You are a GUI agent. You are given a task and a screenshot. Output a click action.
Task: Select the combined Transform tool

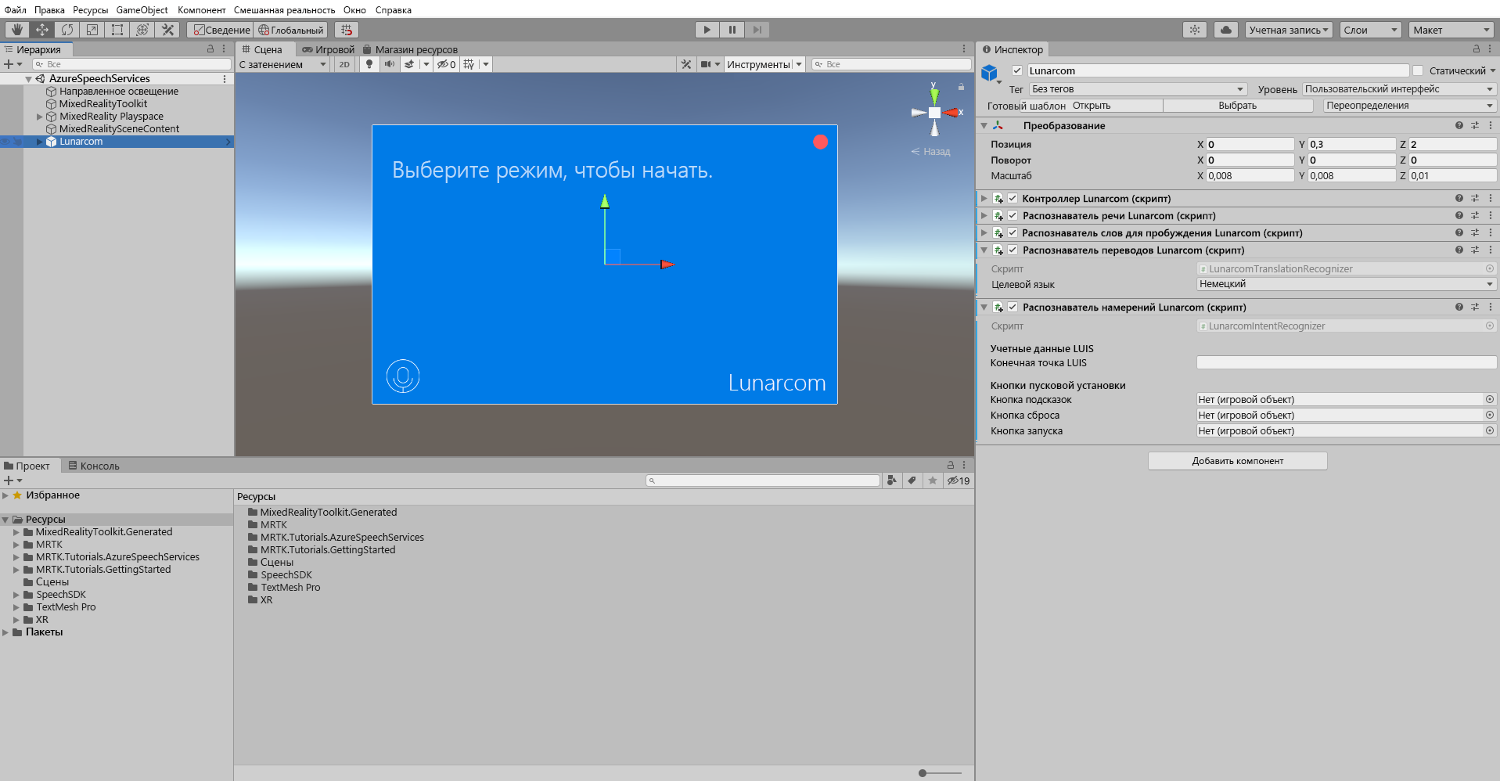click(142, 30)
